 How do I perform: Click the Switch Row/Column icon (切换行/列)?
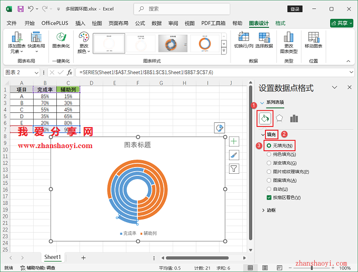tap(243, 40)
